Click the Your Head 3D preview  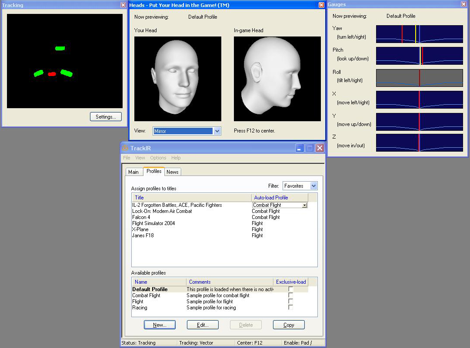178,79
